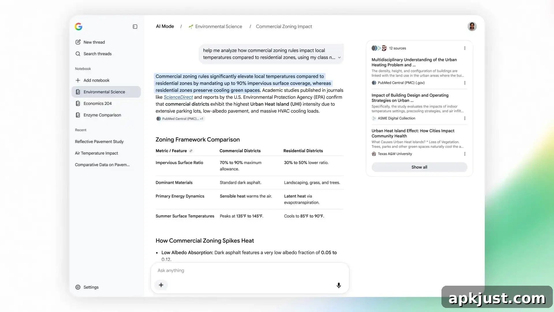Open Impact of Building Design source
The image size is (554, 312).
pos(410,98)
